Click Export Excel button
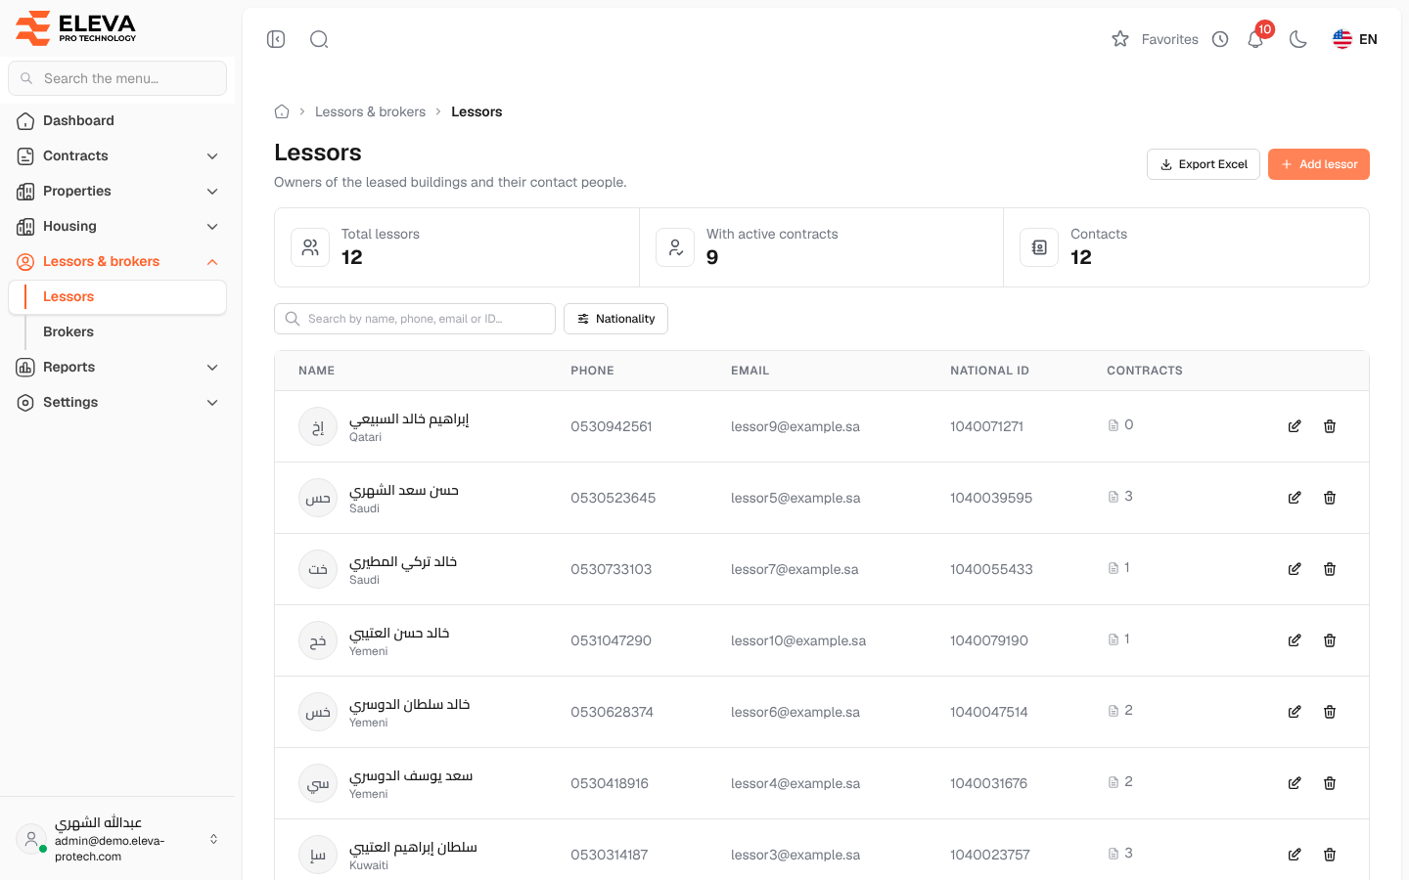The width and height of the screenshot is (1409, 880). point(1204,164)
